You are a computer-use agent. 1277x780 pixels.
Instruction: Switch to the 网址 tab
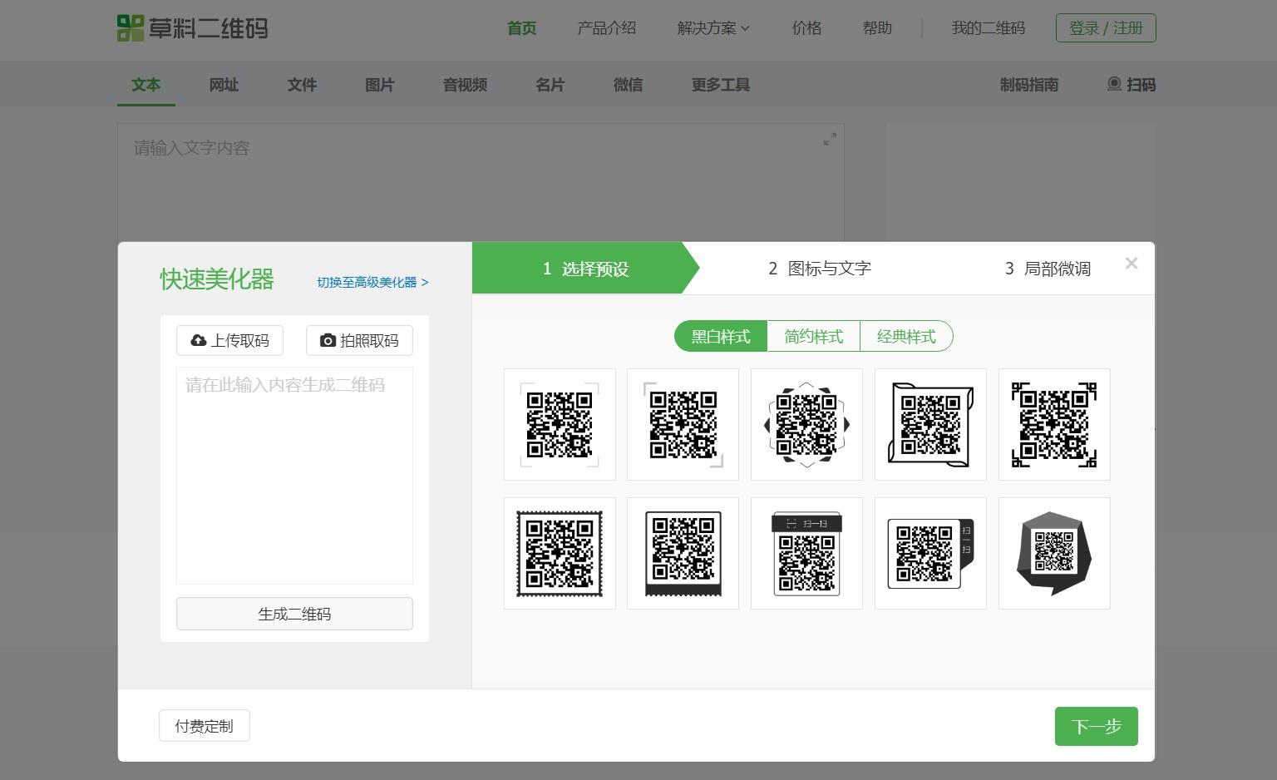click(x=223, y=84)
